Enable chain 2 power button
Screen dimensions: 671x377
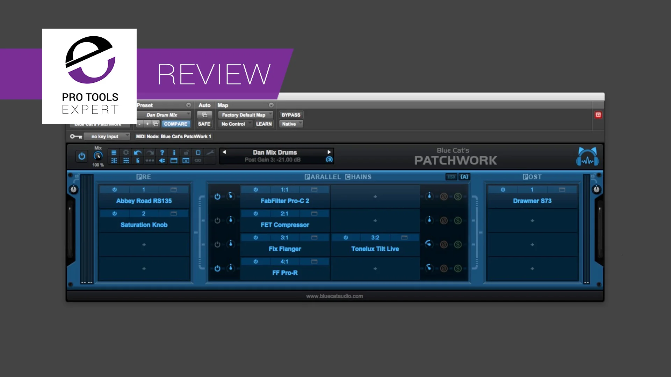coord(217,221)
